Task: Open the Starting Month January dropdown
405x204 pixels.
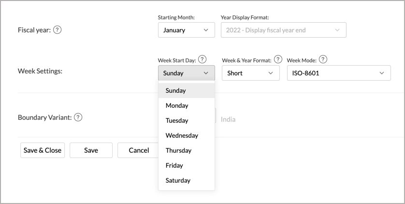Action: [187, 30]
